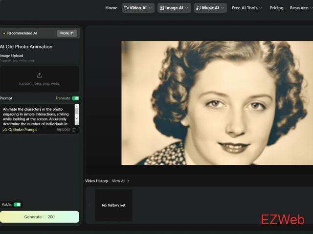Click the prompt text box scrollbar
Image resolution: width=313 pixels, height=234 pixels.
(77, 114)
